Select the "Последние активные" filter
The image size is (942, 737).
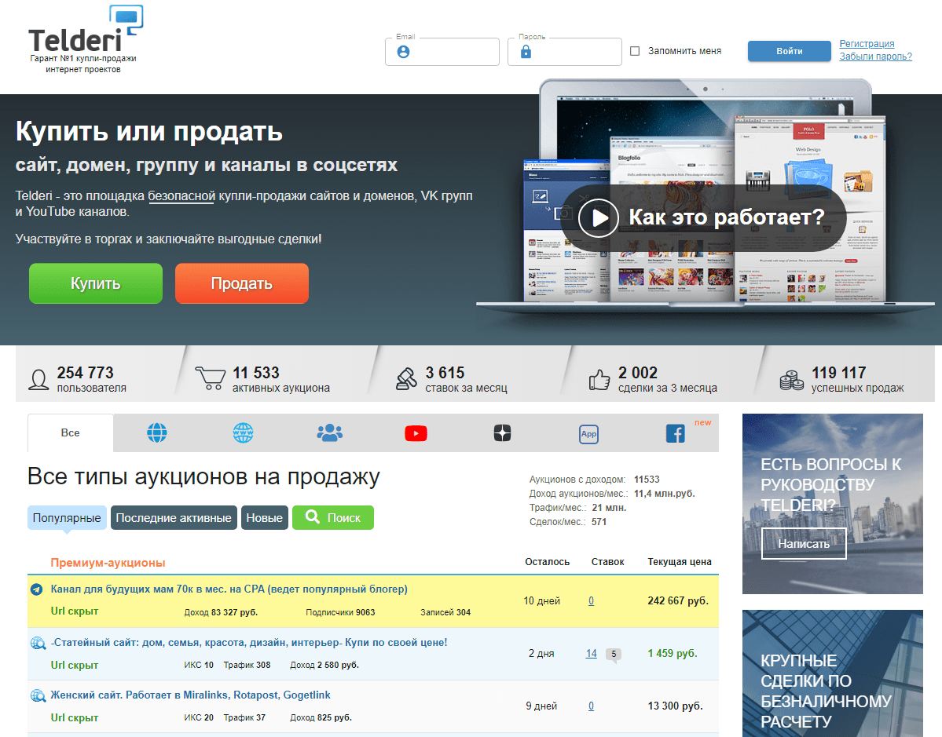point(174,518)
